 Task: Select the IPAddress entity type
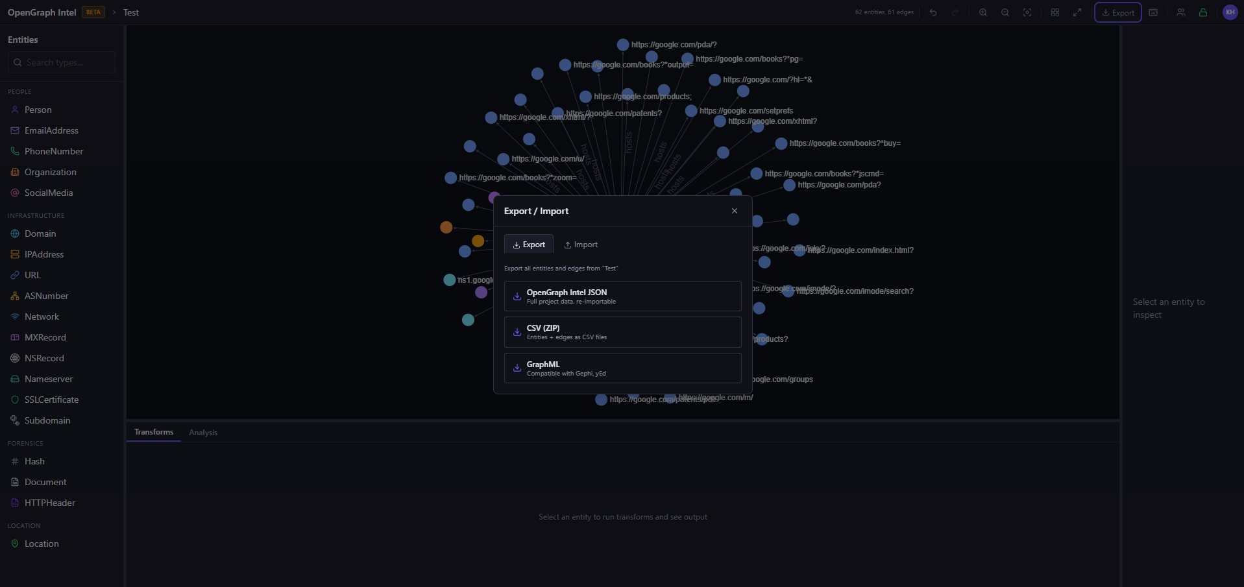43,254
